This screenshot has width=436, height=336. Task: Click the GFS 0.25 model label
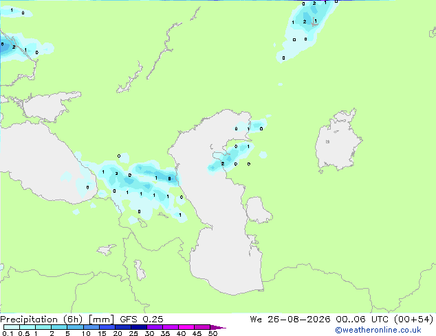tap(142, 320)
